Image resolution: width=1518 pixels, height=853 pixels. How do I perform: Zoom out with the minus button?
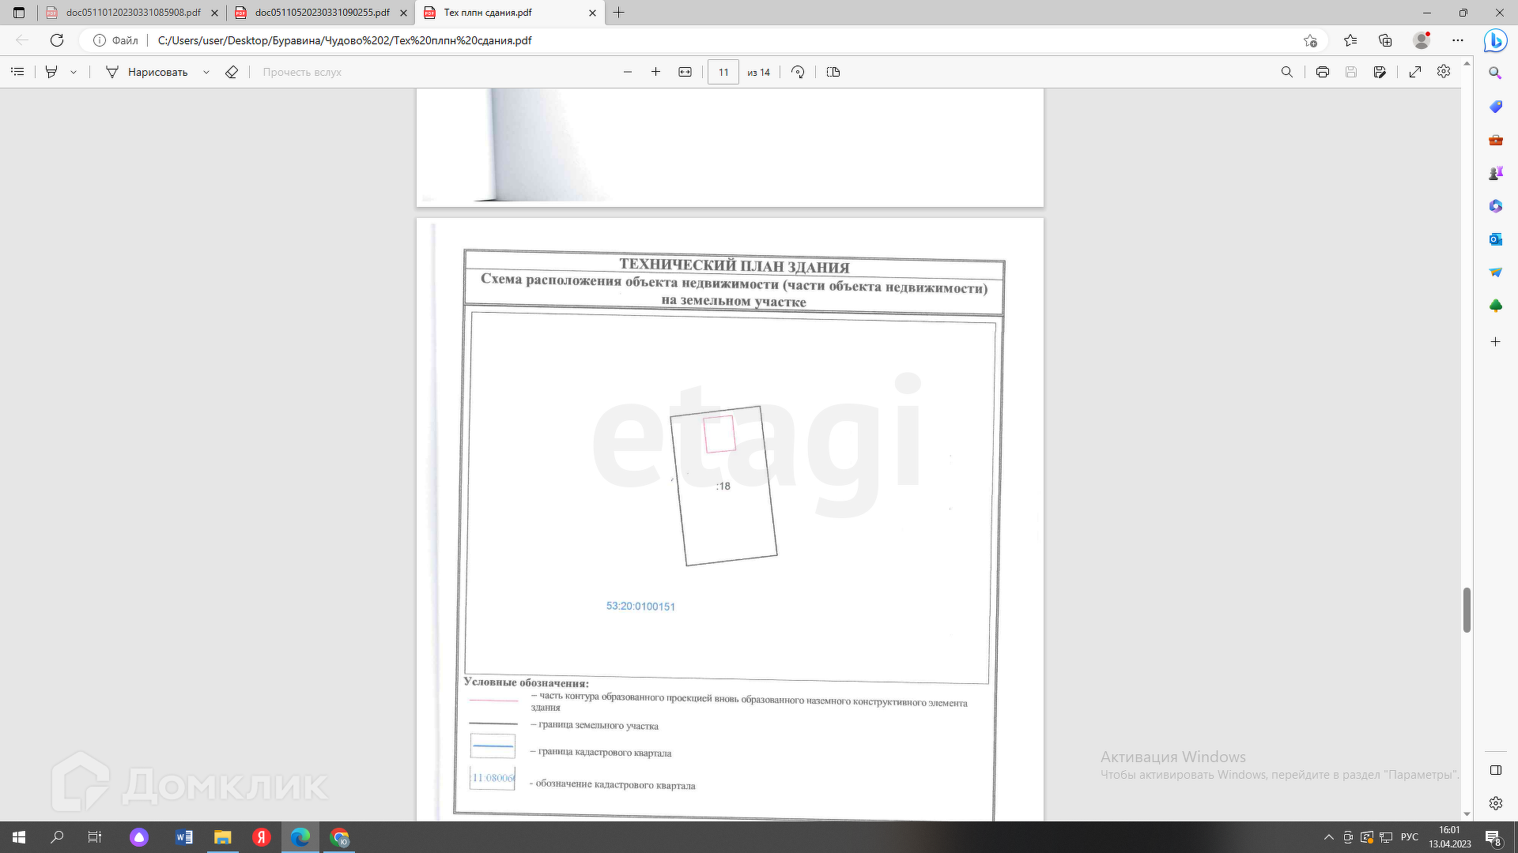pyautogui.click(x=628, y=72)
